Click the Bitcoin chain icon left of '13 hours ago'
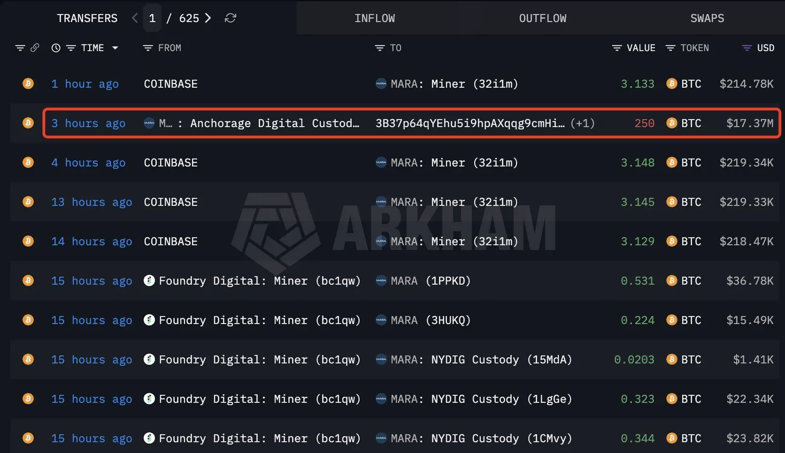The width and height of the screenshot is (785, 453). [28, 202]
